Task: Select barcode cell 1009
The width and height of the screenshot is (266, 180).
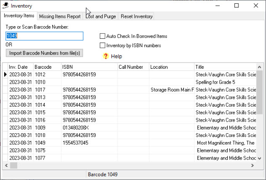Action: point(47,128)
